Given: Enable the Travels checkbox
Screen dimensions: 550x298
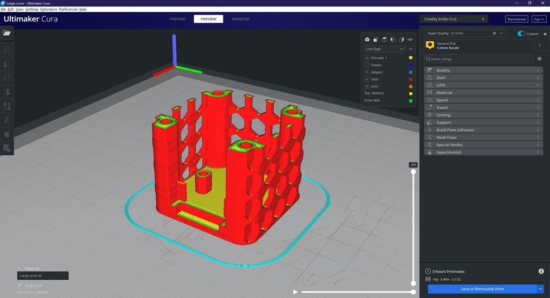Looking at the screenshot, I should coord(367,65).
